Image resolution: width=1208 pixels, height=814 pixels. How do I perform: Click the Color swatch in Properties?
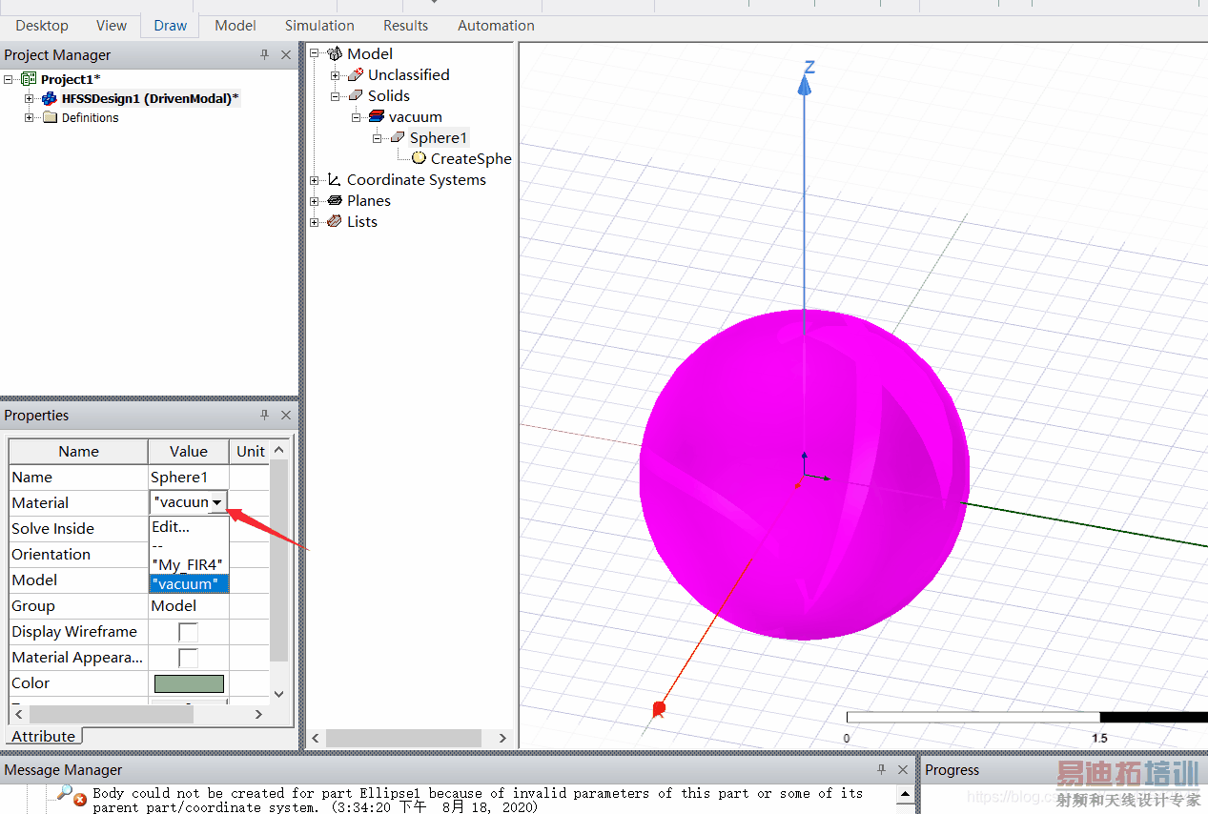click(189, 683)
